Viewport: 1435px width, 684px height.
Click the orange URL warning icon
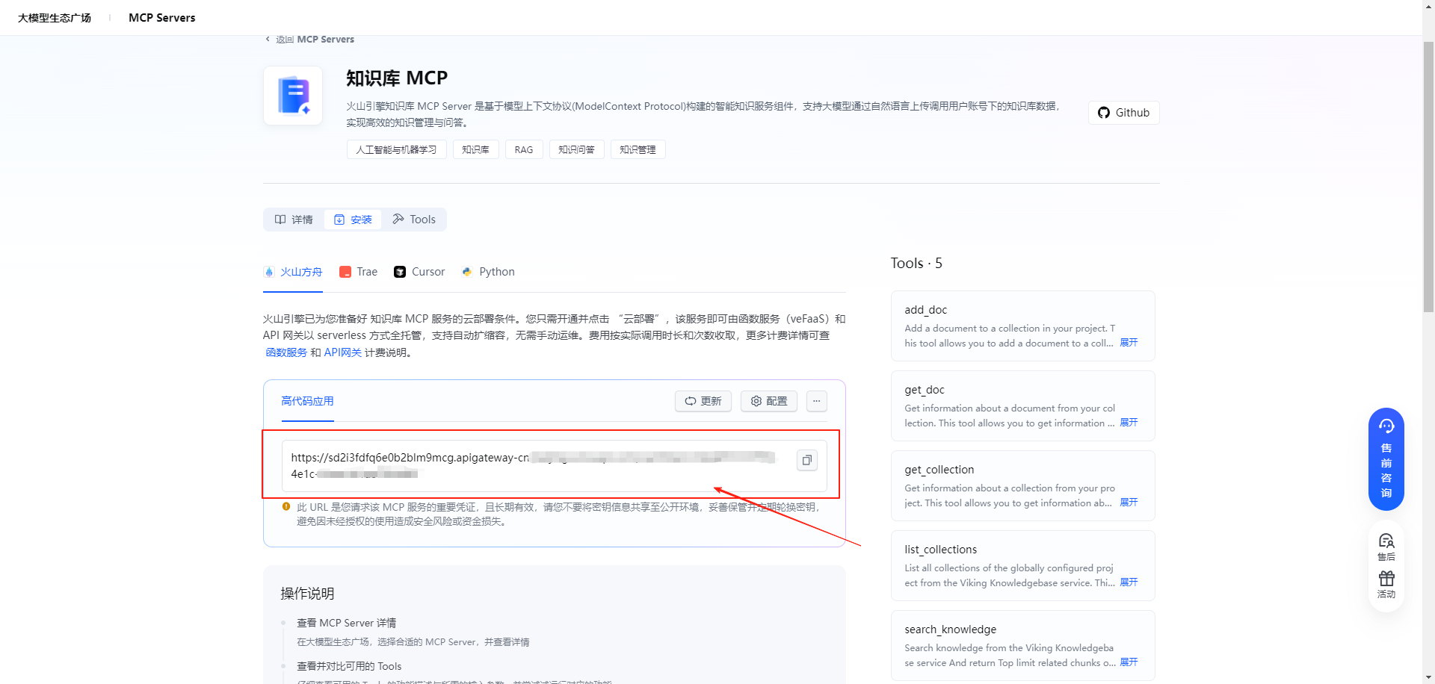pyautogui.click(x=286, y=506)
